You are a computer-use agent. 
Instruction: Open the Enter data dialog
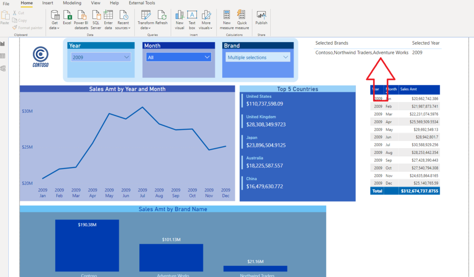click(x=108, y=19)
